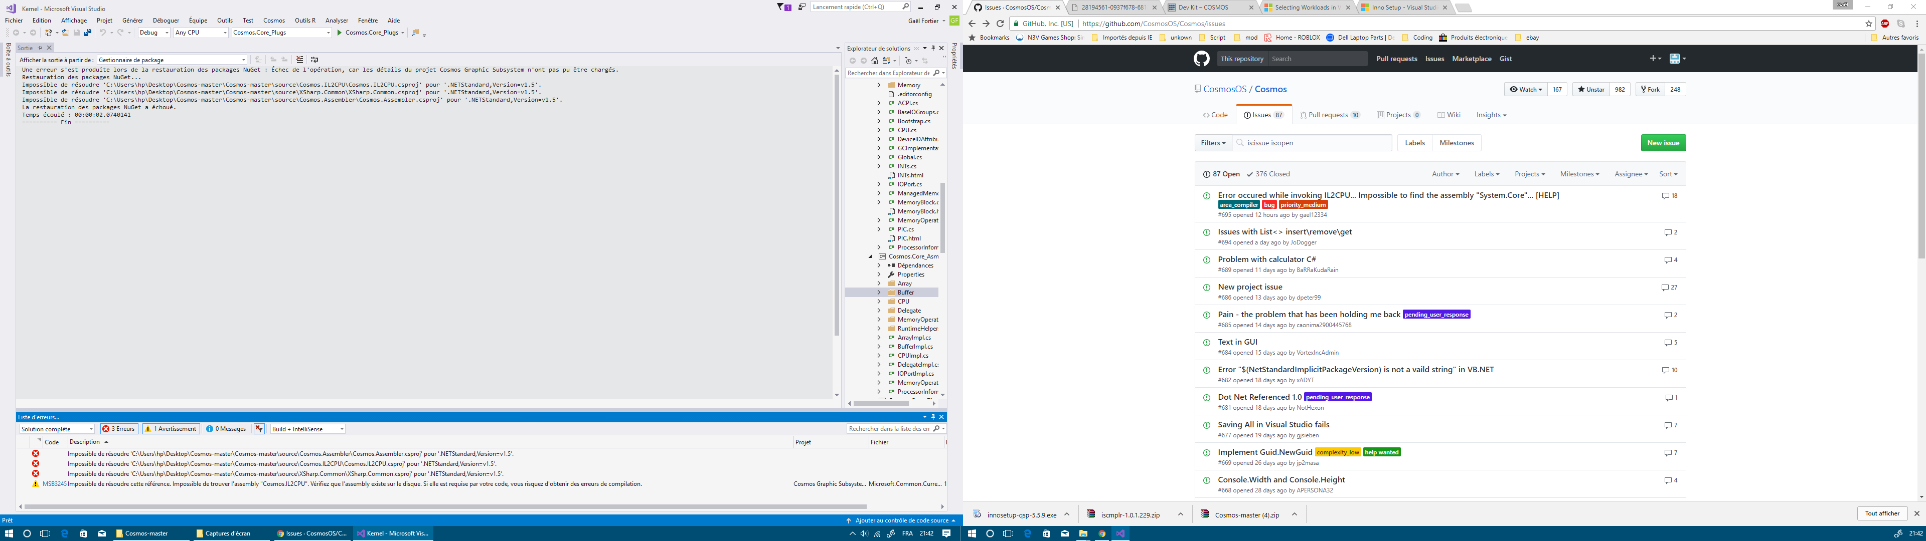1926x541 pixels.
Task: Expand the Buffer folder in Solution Explorer
Action: 879,293
